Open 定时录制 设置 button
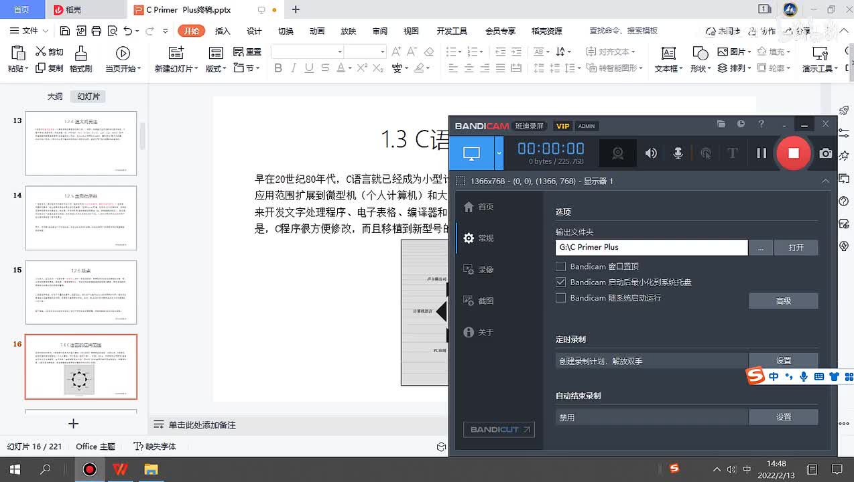 pyautogui.click(x=784, y=361)
